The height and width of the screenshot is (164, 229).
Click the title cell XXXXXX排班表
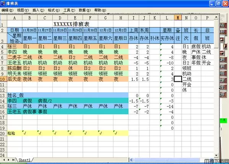(x=71, y=24)
